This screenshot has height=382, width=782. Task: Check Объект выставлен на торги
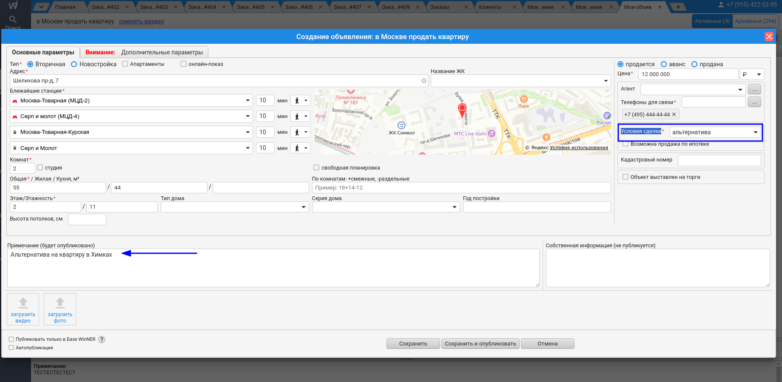(626, 177)
